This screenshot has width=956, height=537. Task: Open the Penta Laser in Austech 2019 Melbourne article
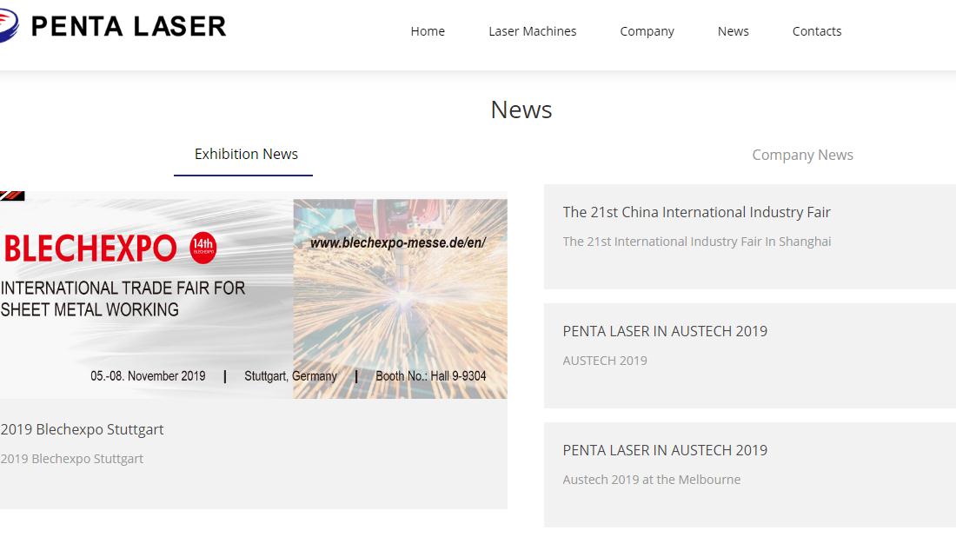click(665, 450)
